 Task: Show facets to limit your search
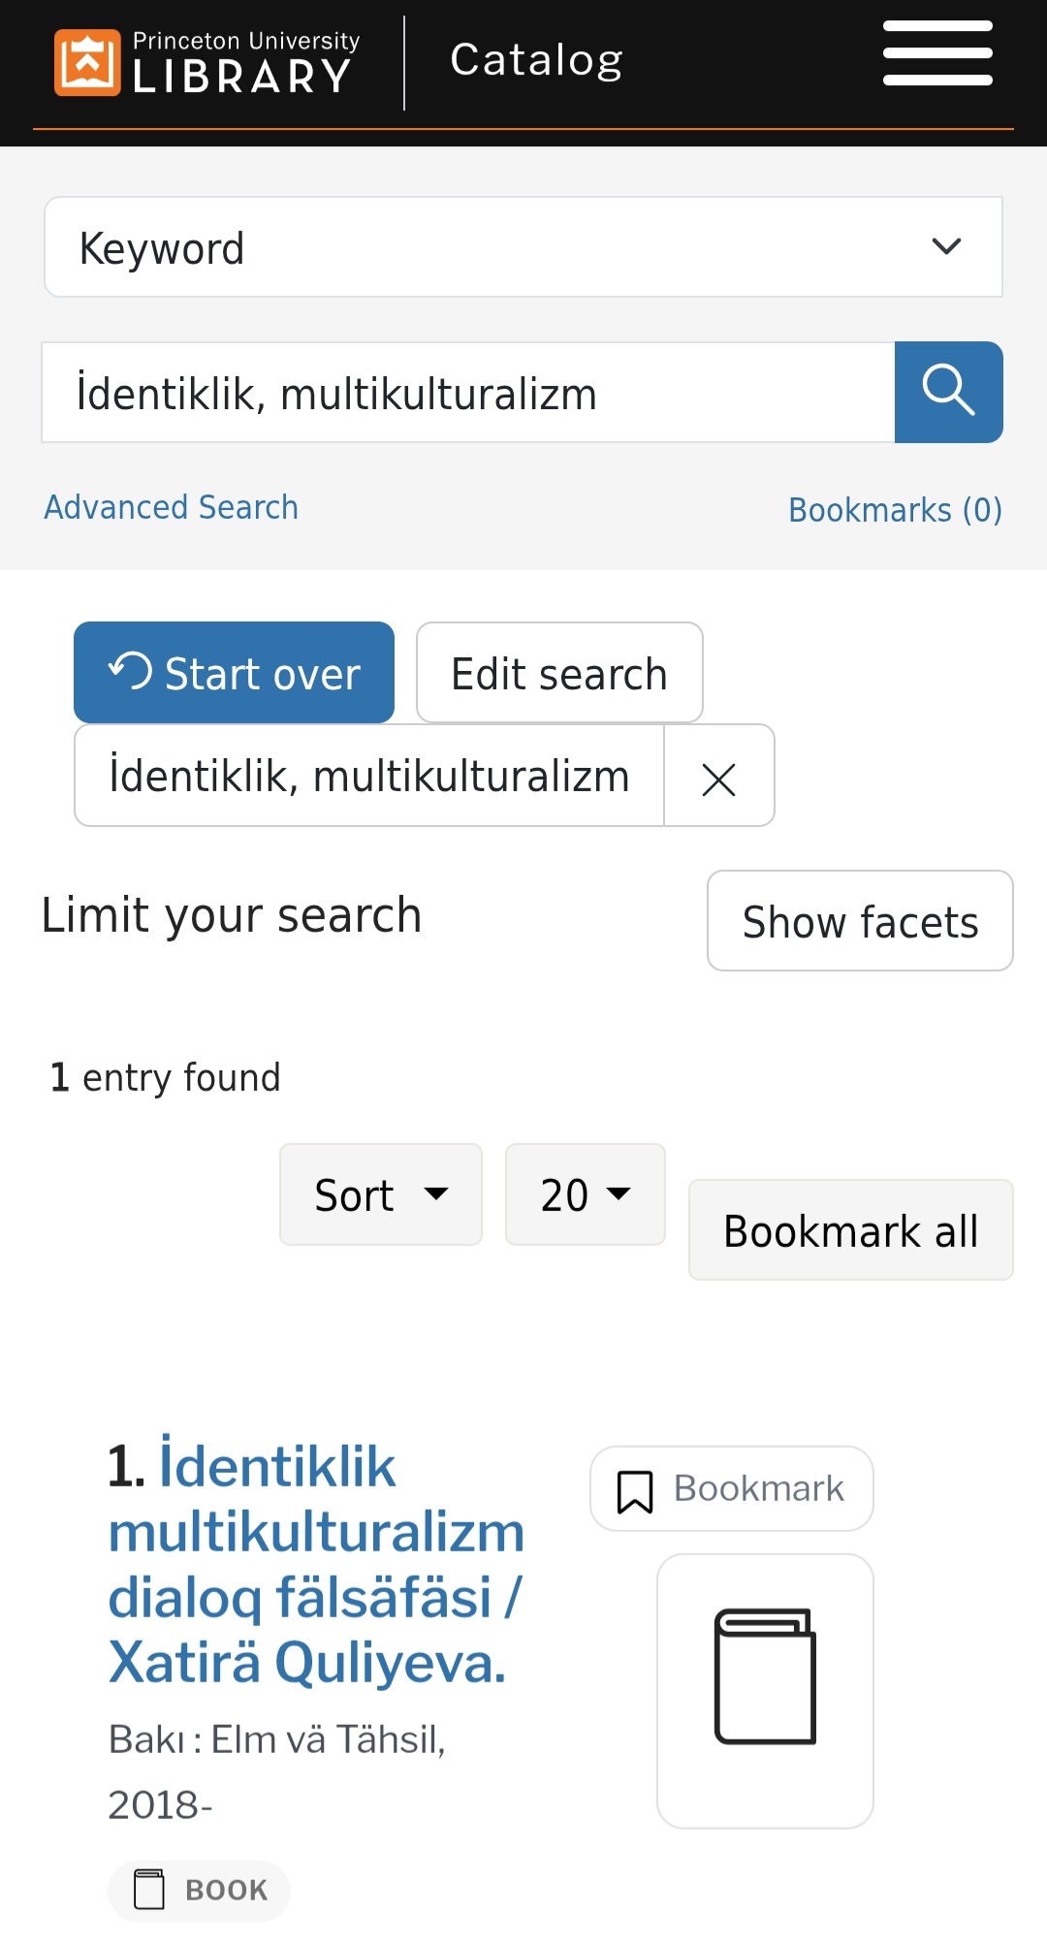860,921
